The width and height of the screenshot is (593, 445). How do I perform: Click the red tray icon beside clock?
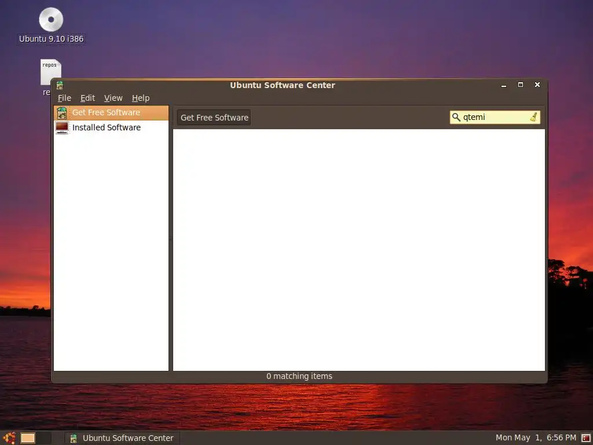(x=586, y=438)
